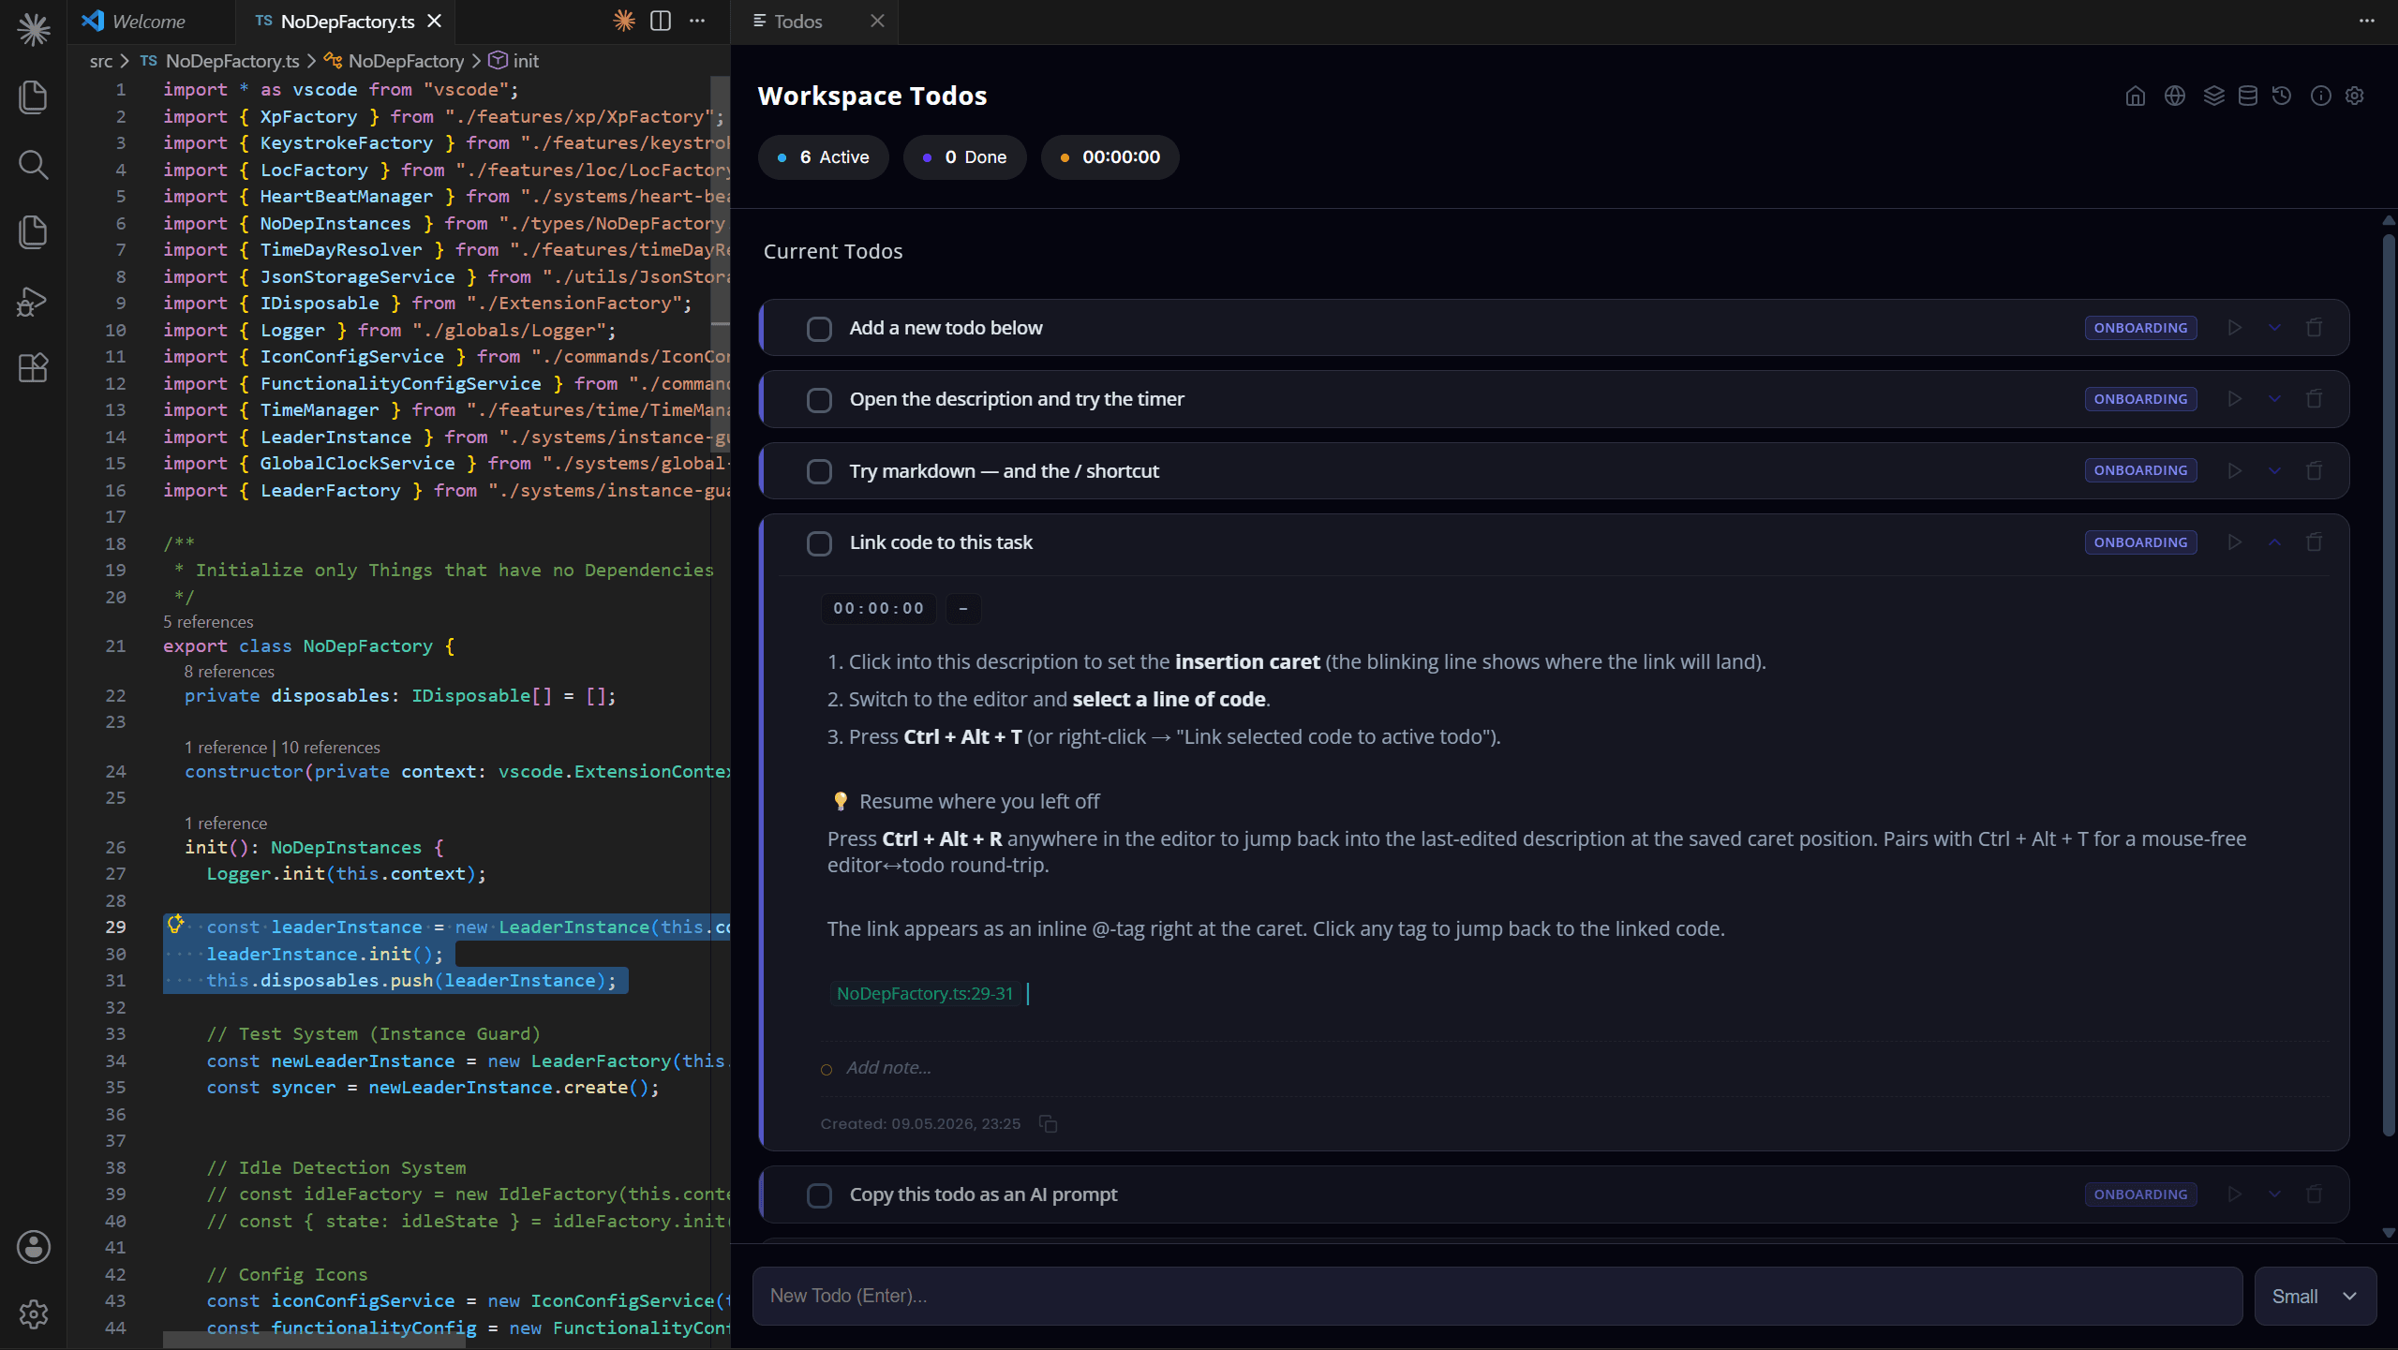This screenshot has width=2398, height=1350.
Task: Expand 'Try markdown' todo details
Action: (2274, 470)
